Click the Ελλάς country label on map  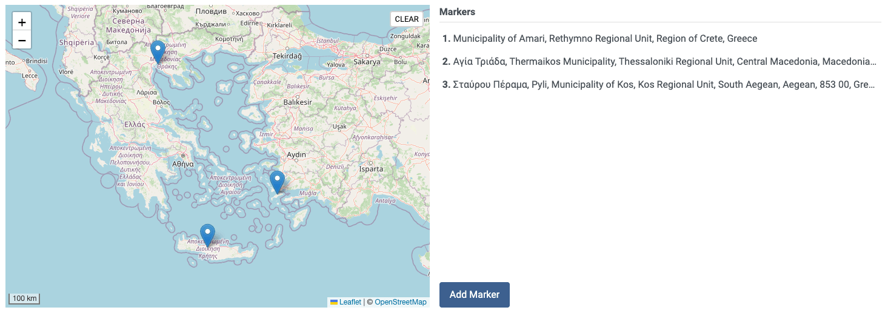135,124
